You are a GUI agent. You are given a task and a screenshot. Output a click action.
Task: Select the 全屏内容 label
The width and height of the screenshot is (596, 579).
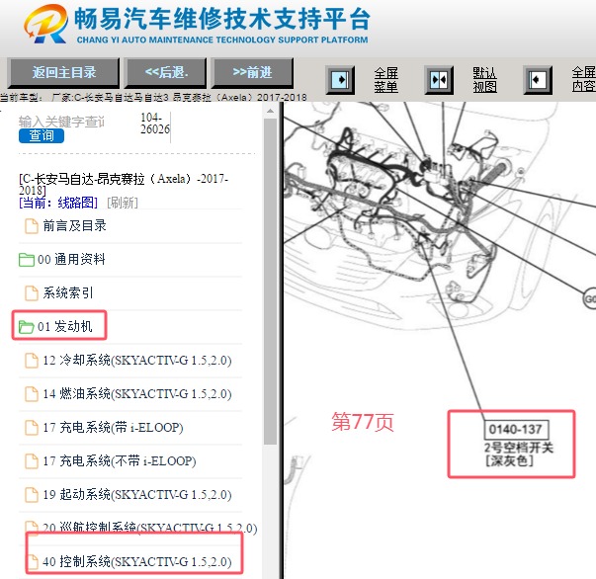[584, 80]
